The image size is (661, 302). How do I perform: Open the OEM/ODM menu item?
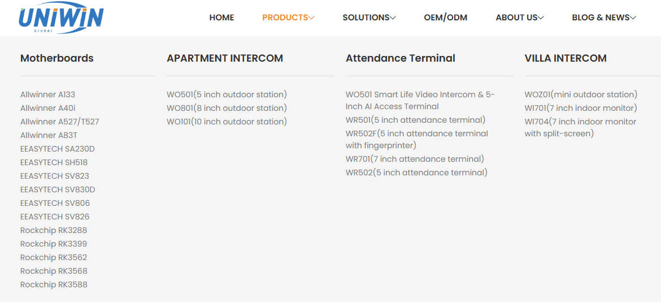(x=445, y=18)
